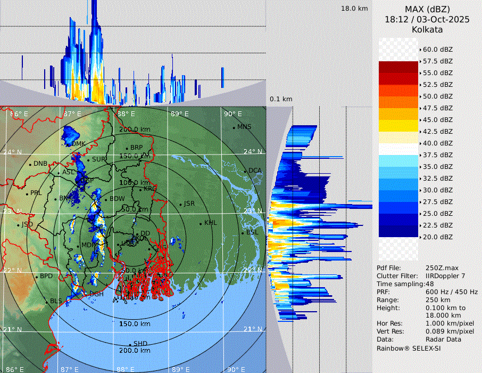Click the orange swatch above 47.5 dBZ
The width and height of the screenshot is (482, 373).
398,102
